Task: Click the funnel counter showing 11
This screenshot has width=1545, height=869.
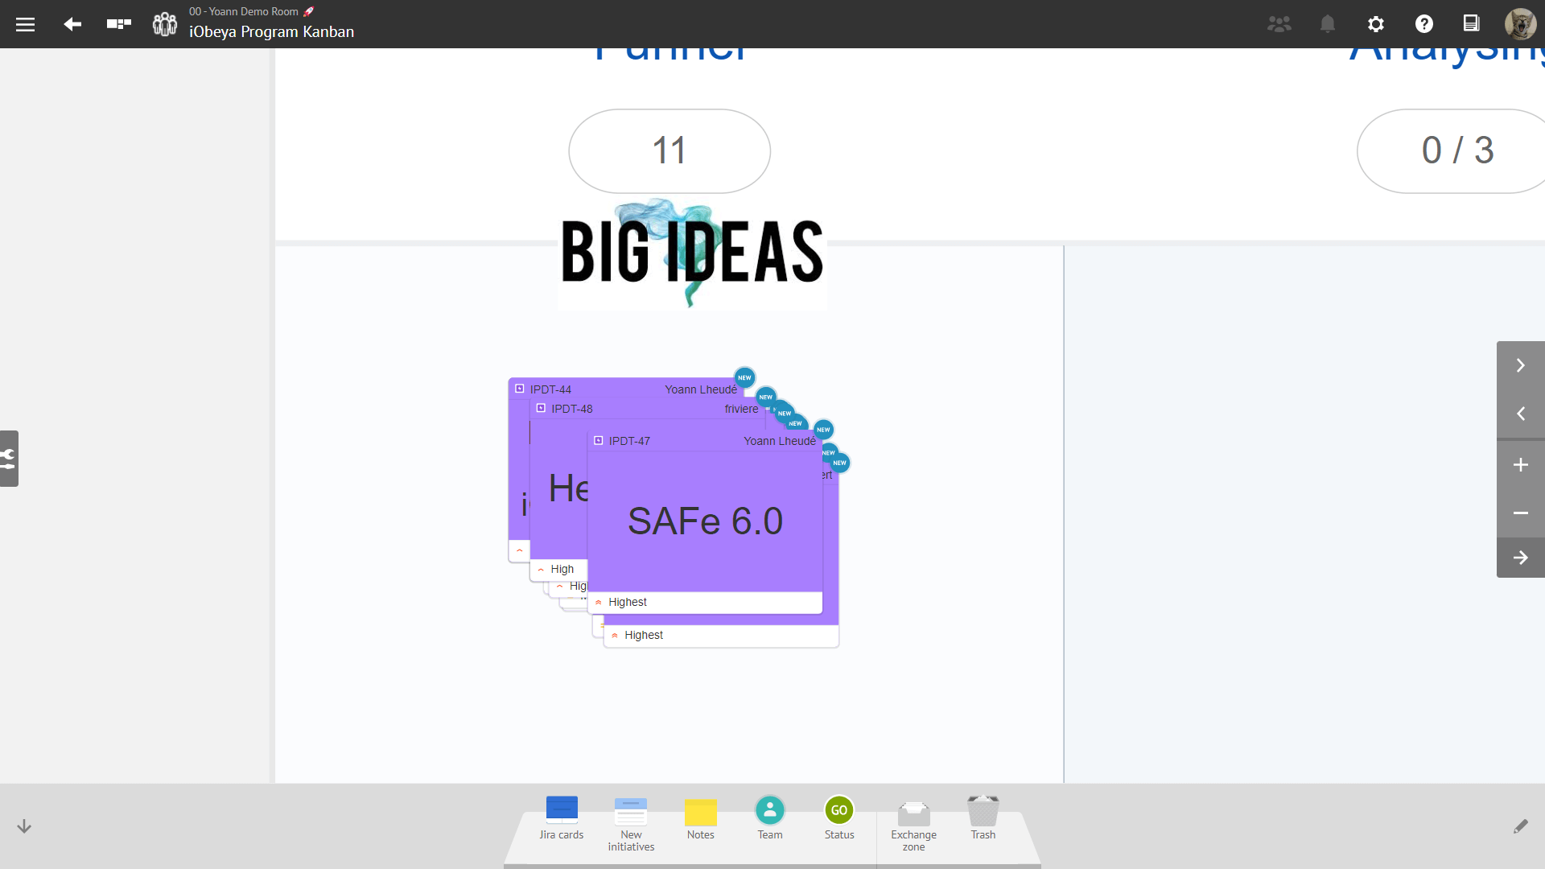Action: tap(669, 151)
